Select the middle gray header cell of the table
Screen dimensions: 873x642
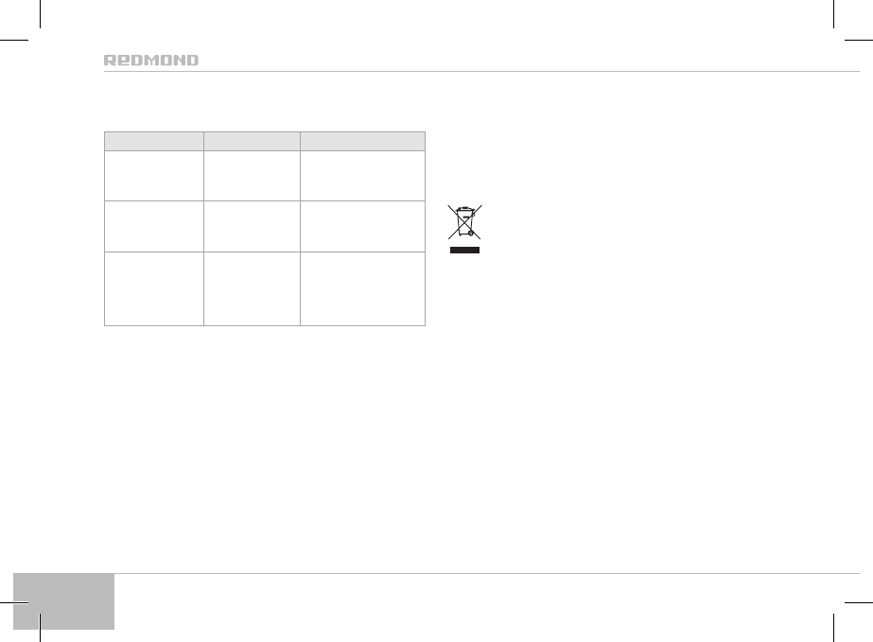point(252,141)
